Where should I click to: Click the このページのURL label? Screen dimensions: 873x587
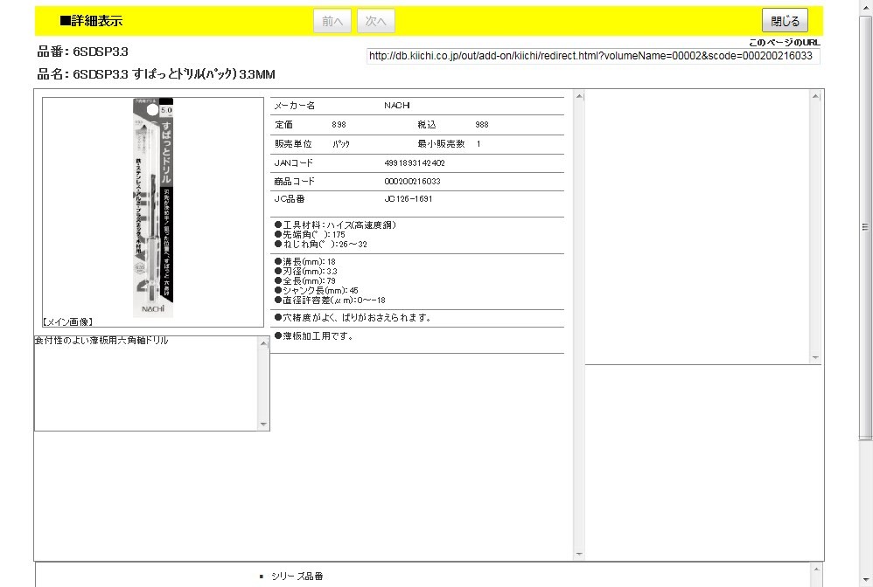(x=784, y=43)
